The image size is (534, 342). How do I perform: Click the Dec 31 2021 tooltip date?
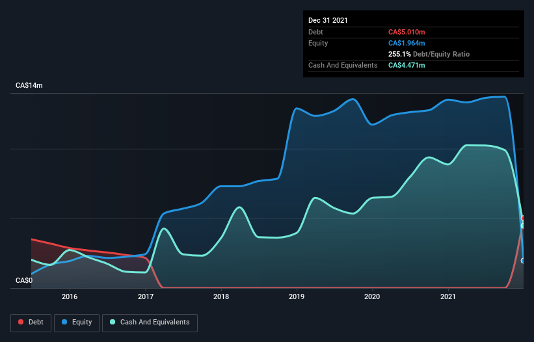pyautogui.click(x=328, y=20)
